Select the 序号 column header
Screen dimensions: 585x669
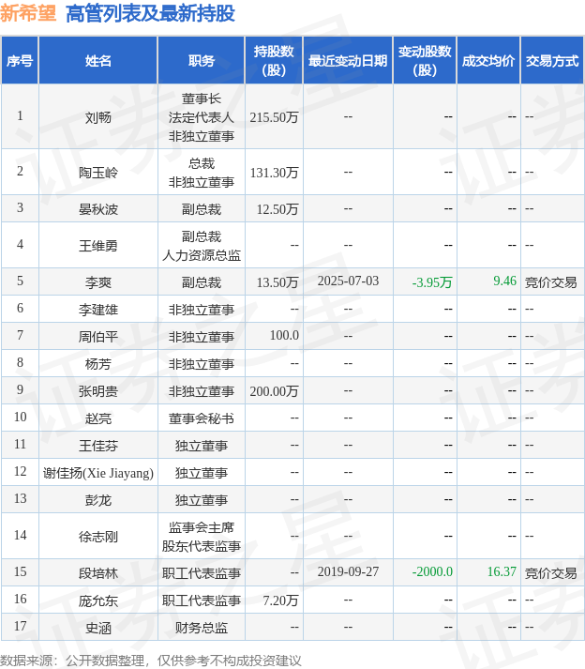[x=20, y=61]
